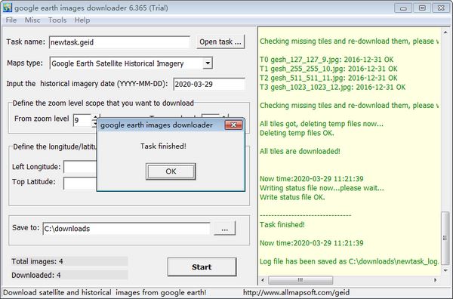Click the allmapsoft.com/geid URL in the status bar
The height and width of the screenshot is (299, 453).
296,293
